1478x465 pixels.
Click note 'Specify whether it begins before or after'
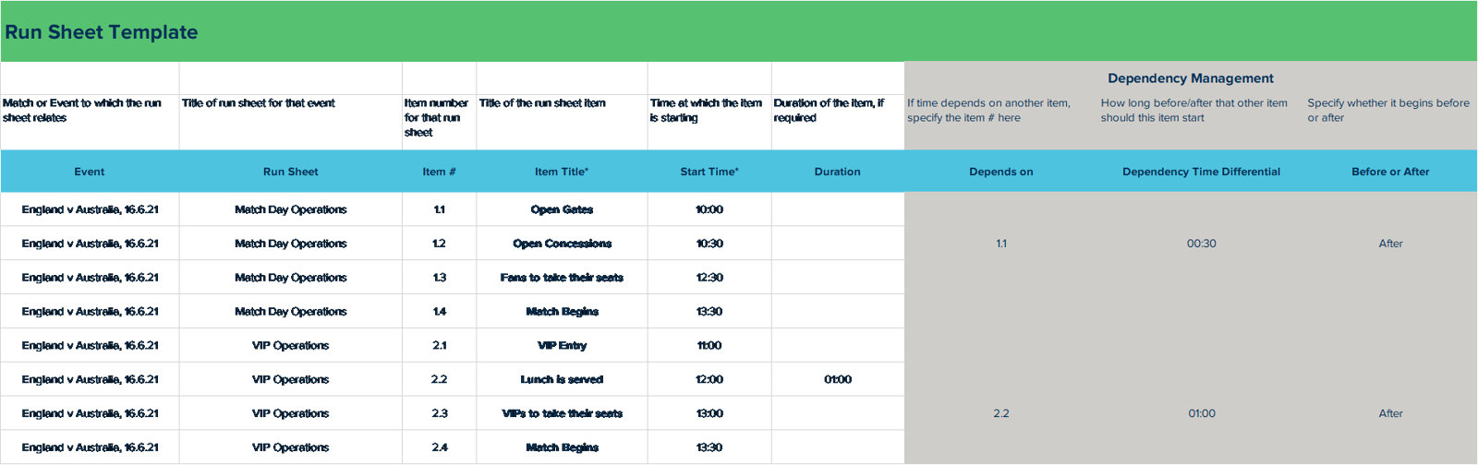1388,111
